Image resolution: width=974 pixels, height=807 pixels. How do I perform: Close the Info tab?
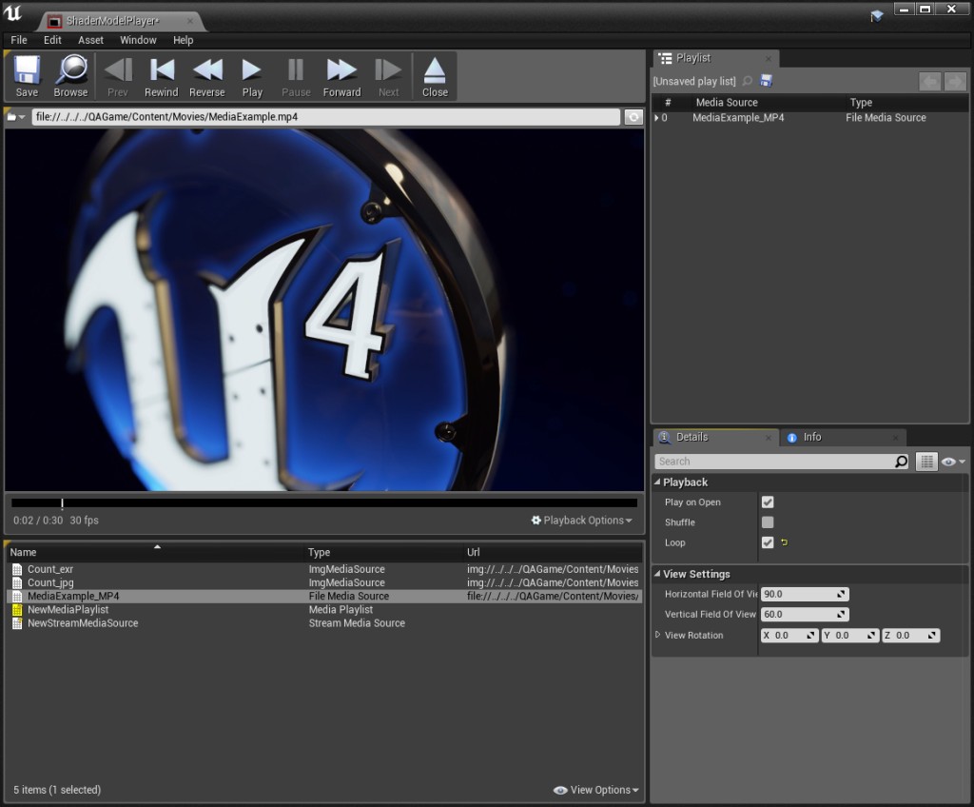(x=896, y=438)
